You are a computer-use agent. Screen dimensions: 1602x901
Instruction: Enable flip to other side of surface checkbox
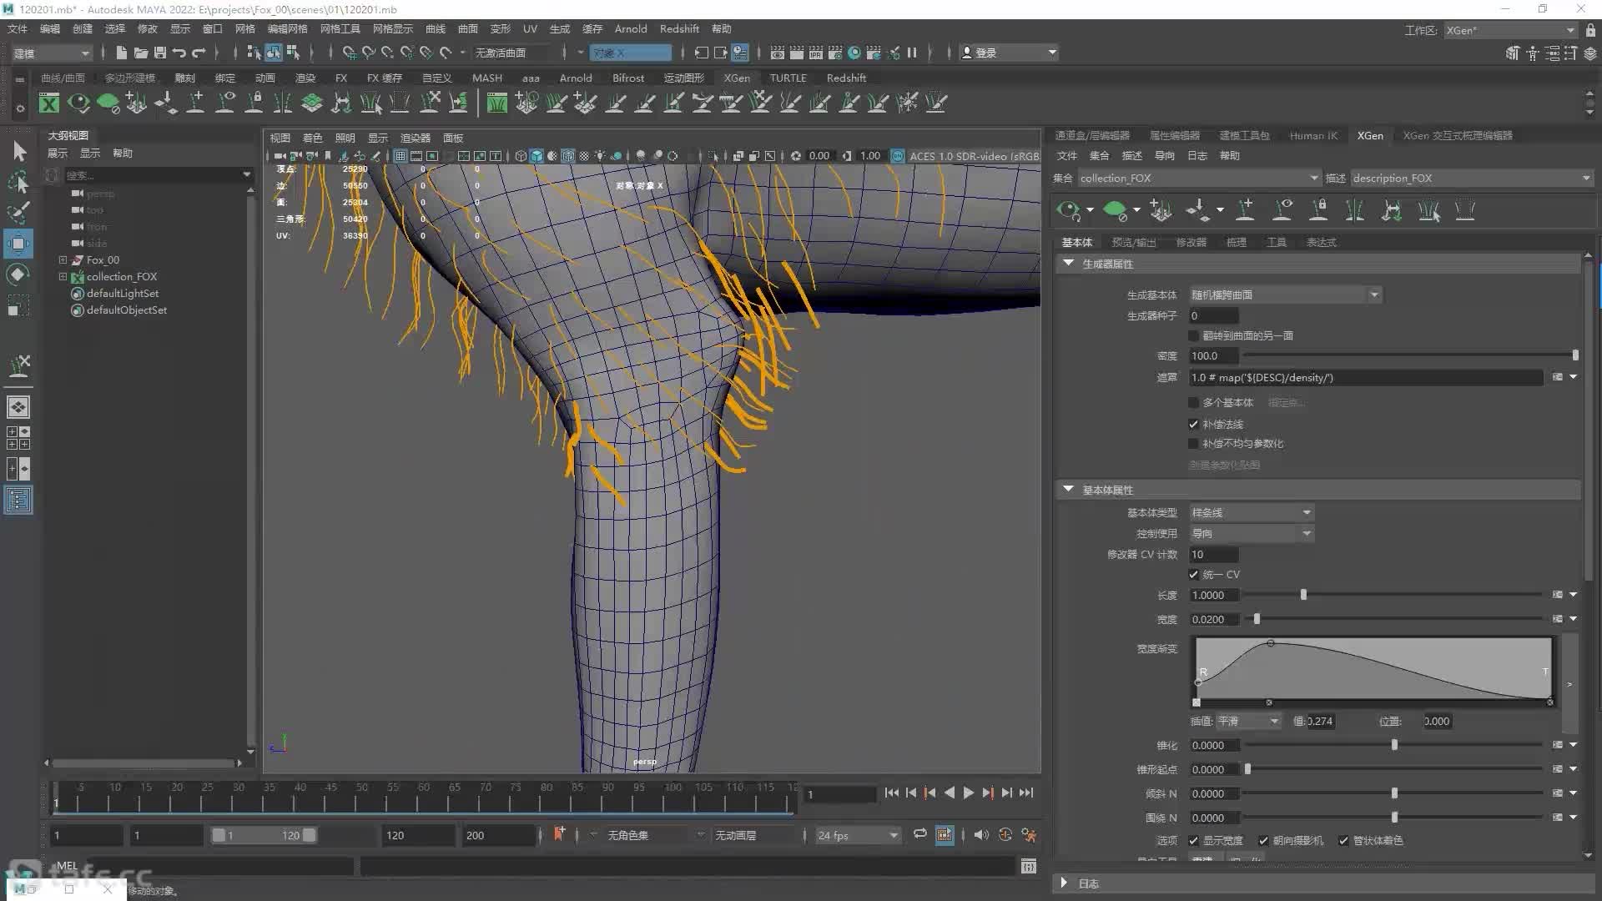click(x=1193, y=335)
